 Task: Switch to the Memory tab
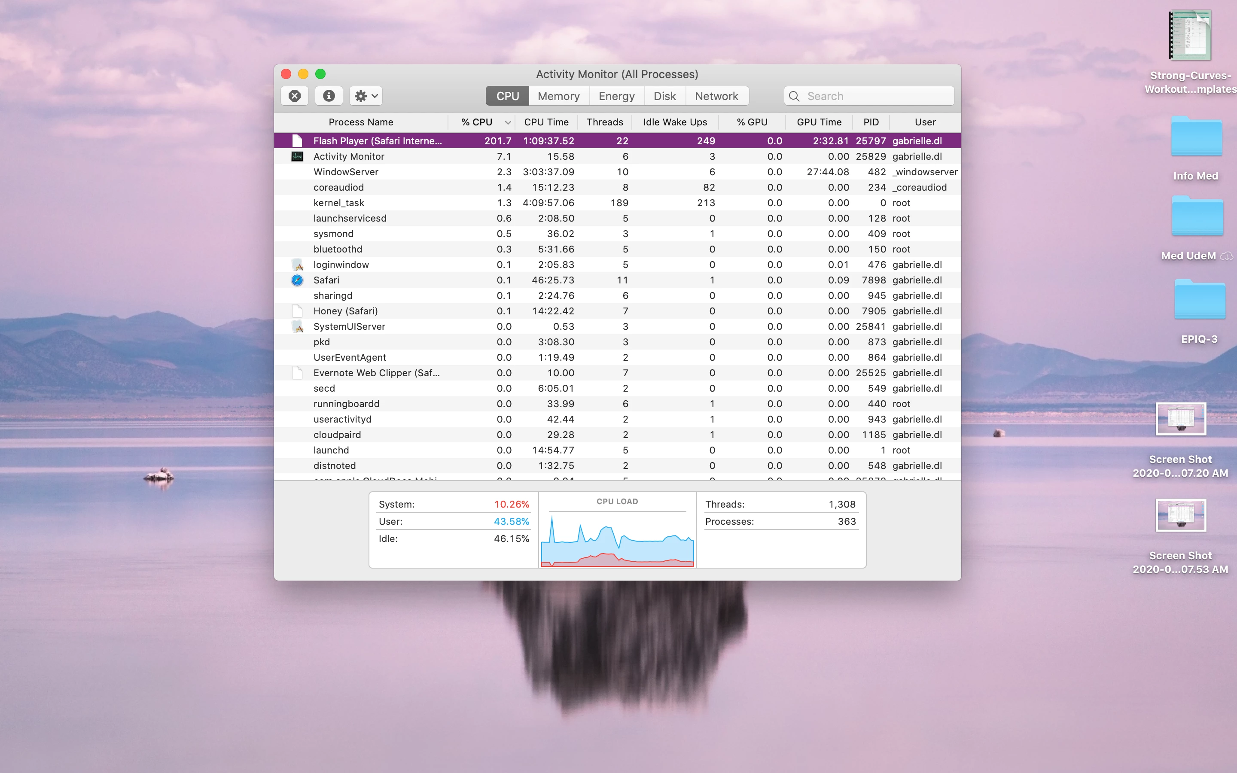pyautogui.click(x=558, y=96)
